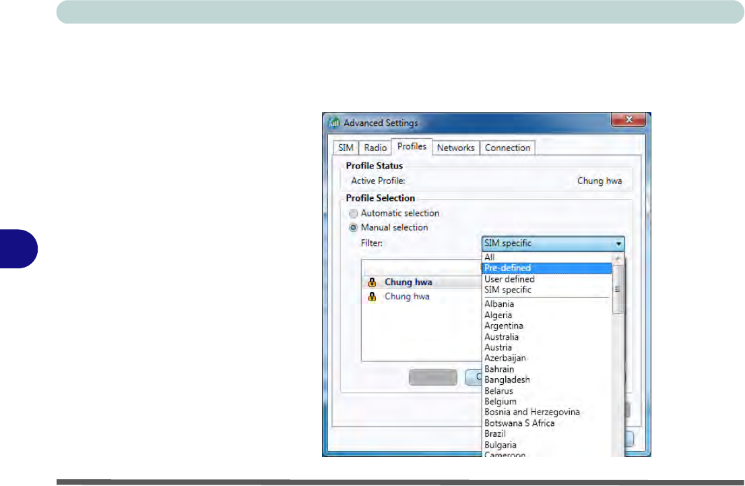The image size is (745, 486).
Task: Select Bosnia and Herzegovina filter entry
Action: tap(531, 412)
